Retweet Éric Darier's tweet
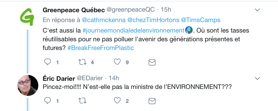Viewport: 278px width, 111px height. click(82, 101)
